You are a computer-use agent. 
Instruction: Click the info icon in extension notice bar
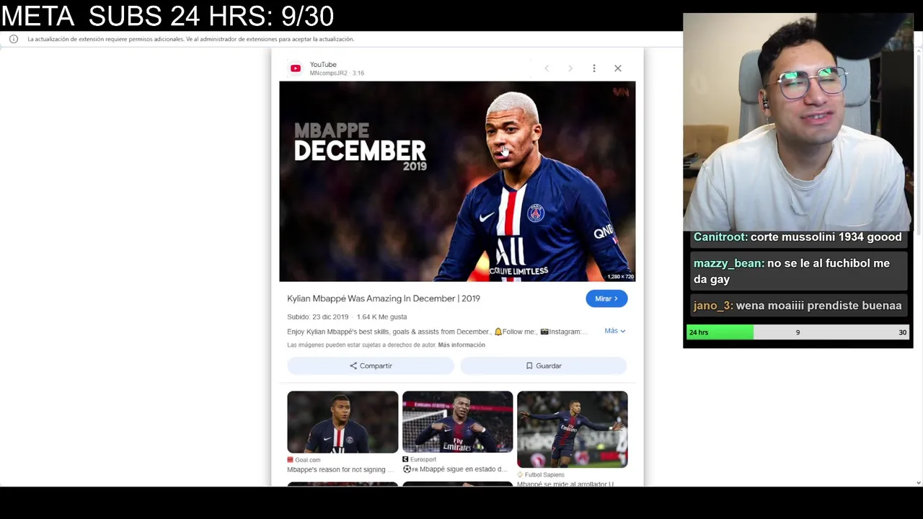click(14, 39)
